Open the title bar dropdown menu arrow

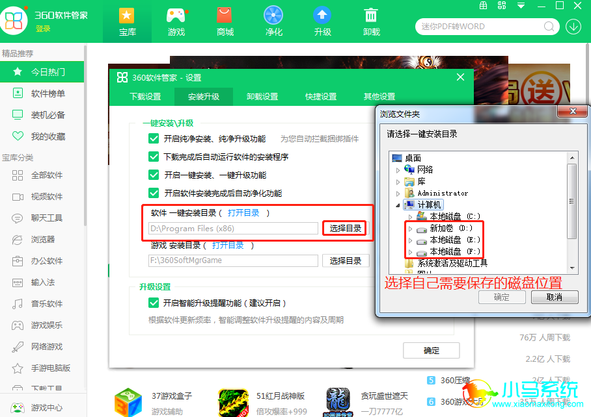tap(521, 6)
